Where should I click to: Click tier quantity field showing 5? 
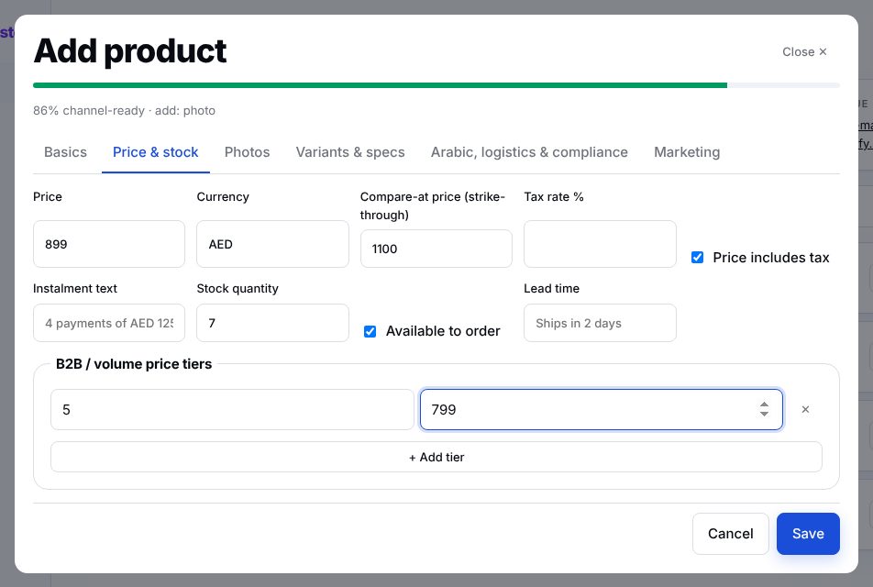coord(232,409)
